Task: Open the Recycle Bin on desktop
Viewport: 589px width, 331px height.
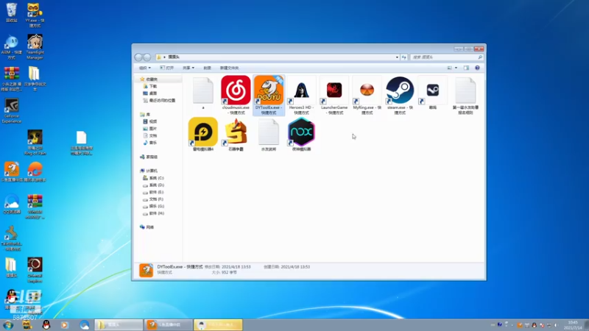Action: pos(12,13)
